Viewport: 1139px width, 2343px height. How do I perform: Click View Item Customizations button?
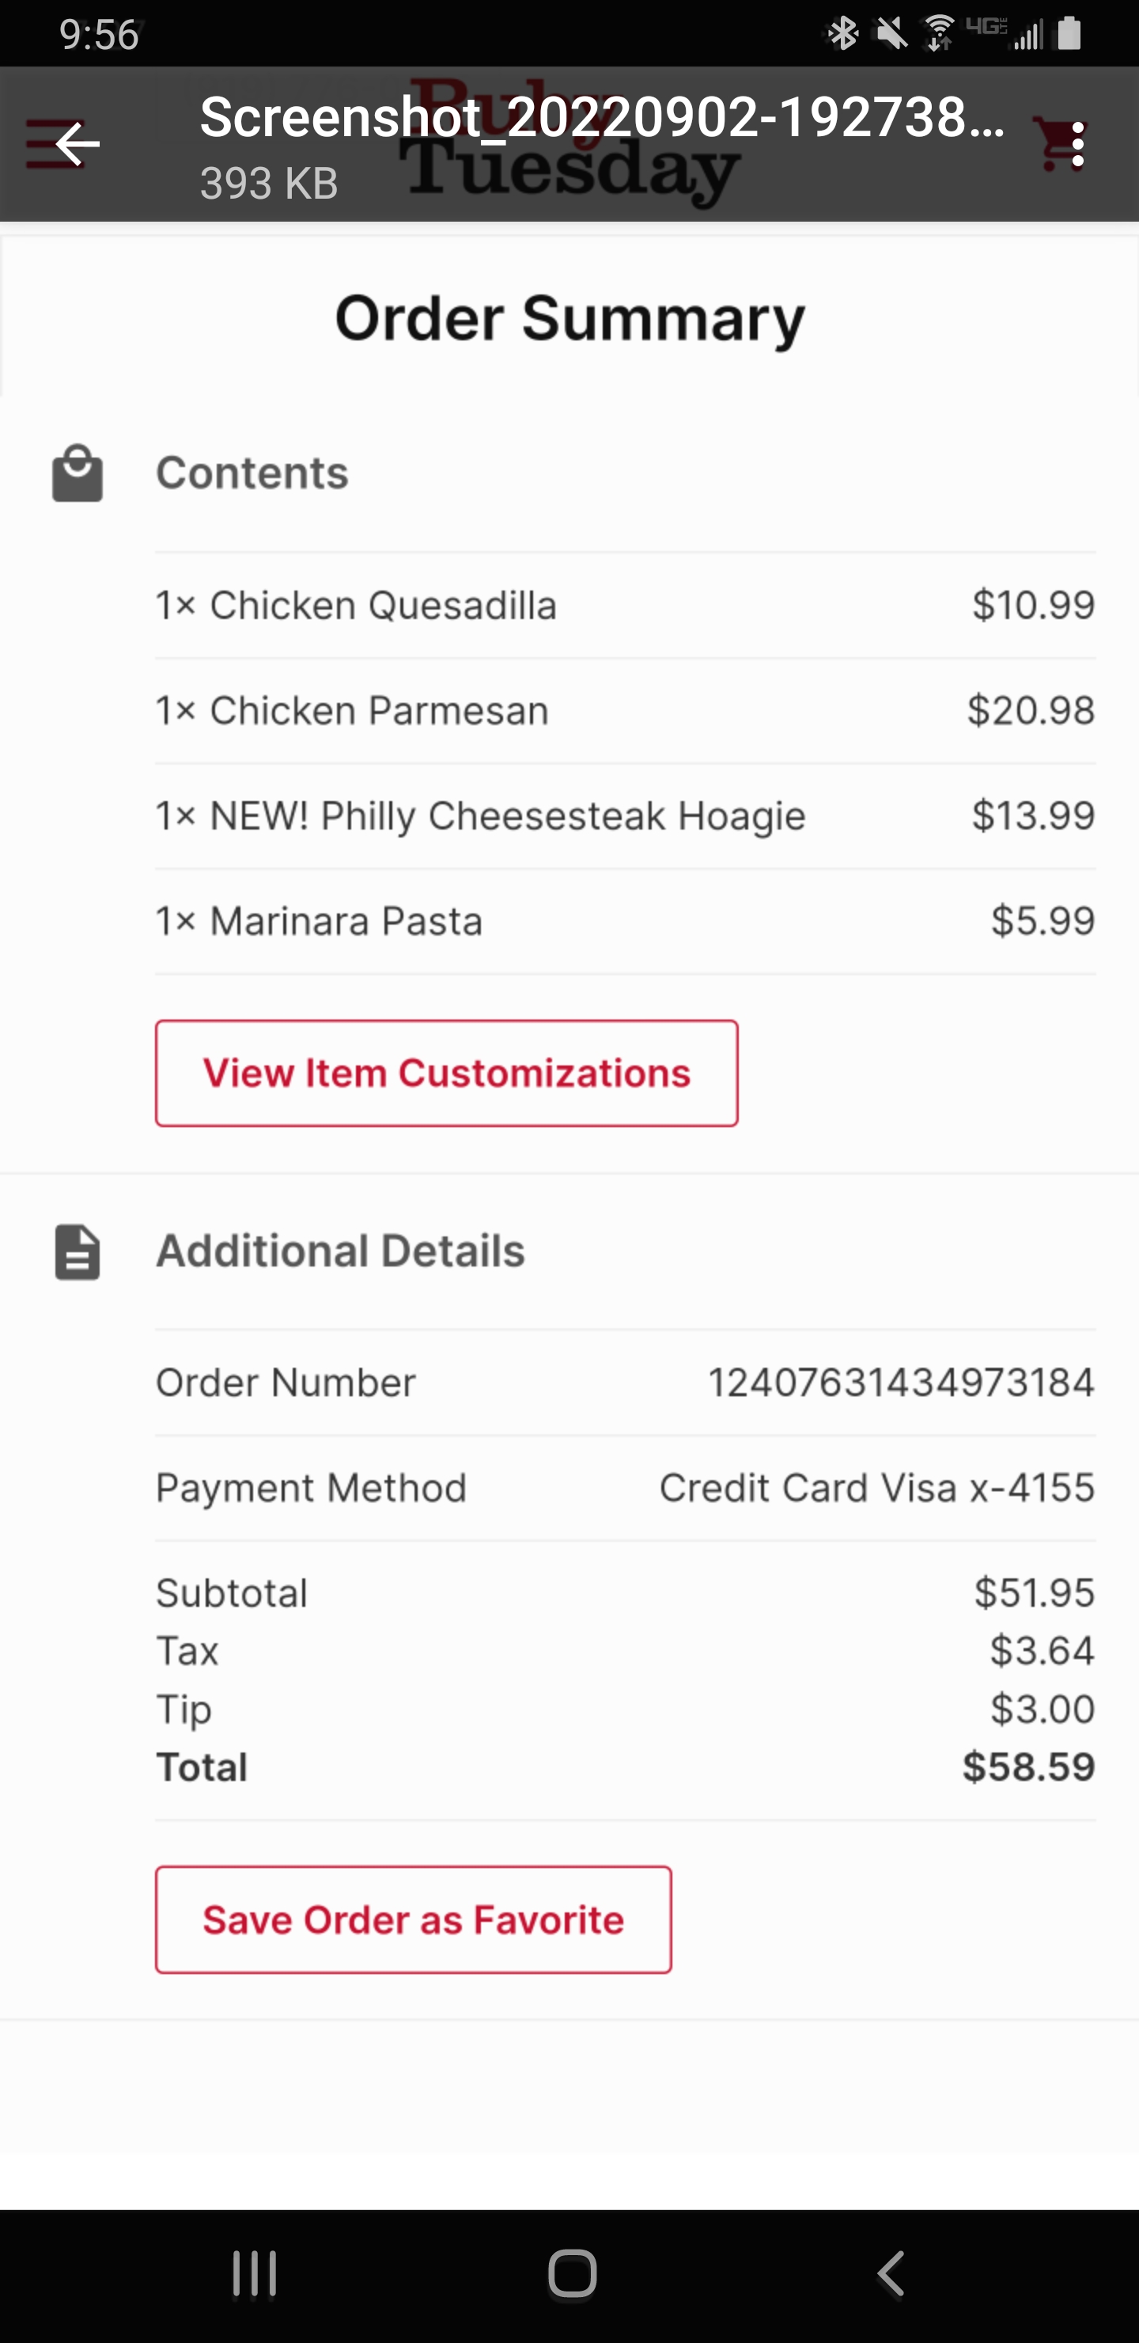(446, 1073)
